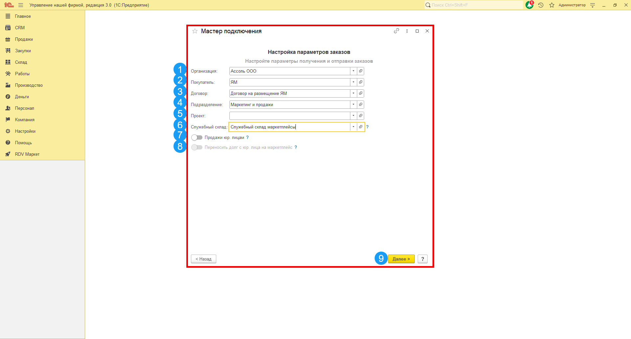This screenshot has height=339, width=631.
Task: Open the Главное section
Action: [x=42, y=16]
